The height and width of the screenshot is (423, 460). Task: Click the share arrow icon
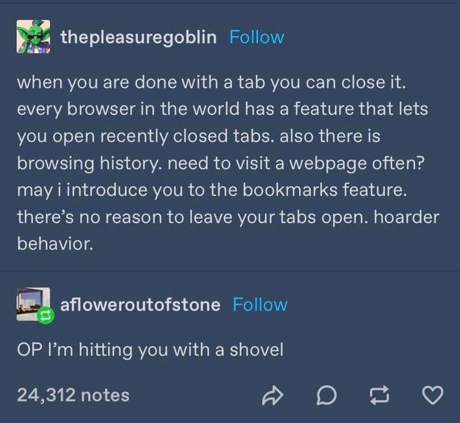[x=272, y=396]
